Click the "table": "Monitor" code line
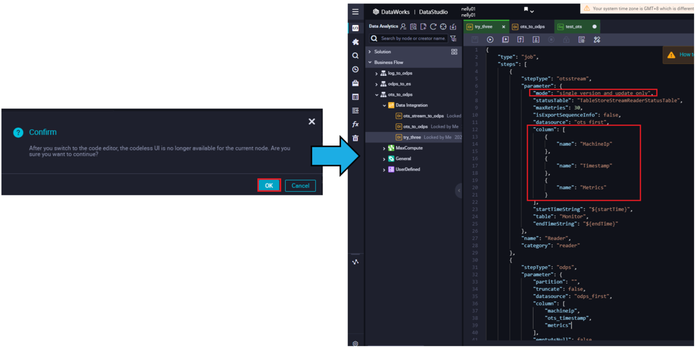Screen dimensions: 696x348 click(561, 216)
